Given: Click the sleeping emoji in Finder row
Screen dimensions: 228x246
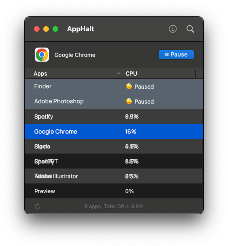Looking at the screenshot, I should click(129, 86).
